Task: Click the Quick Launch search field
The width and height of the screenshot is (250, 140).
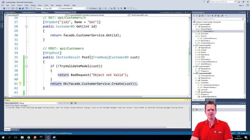Action: pyautogui.click(x=223, y=2)
